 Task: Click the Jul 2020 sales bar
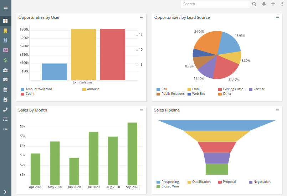point(93,158)
